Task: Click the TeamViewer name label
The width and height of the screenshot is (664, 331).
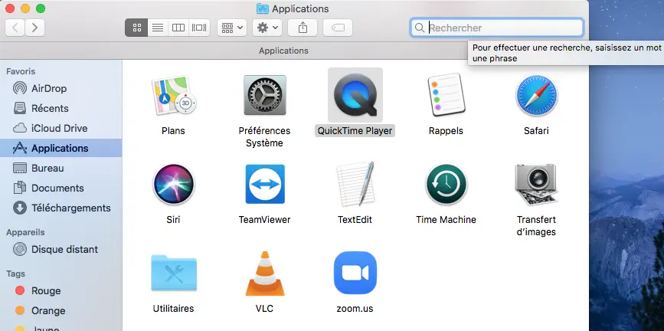Action: tap(265, 220)
